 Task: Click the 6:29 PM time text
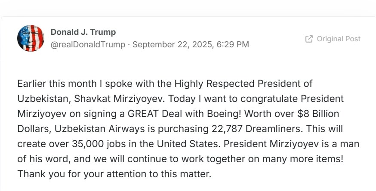232,45
